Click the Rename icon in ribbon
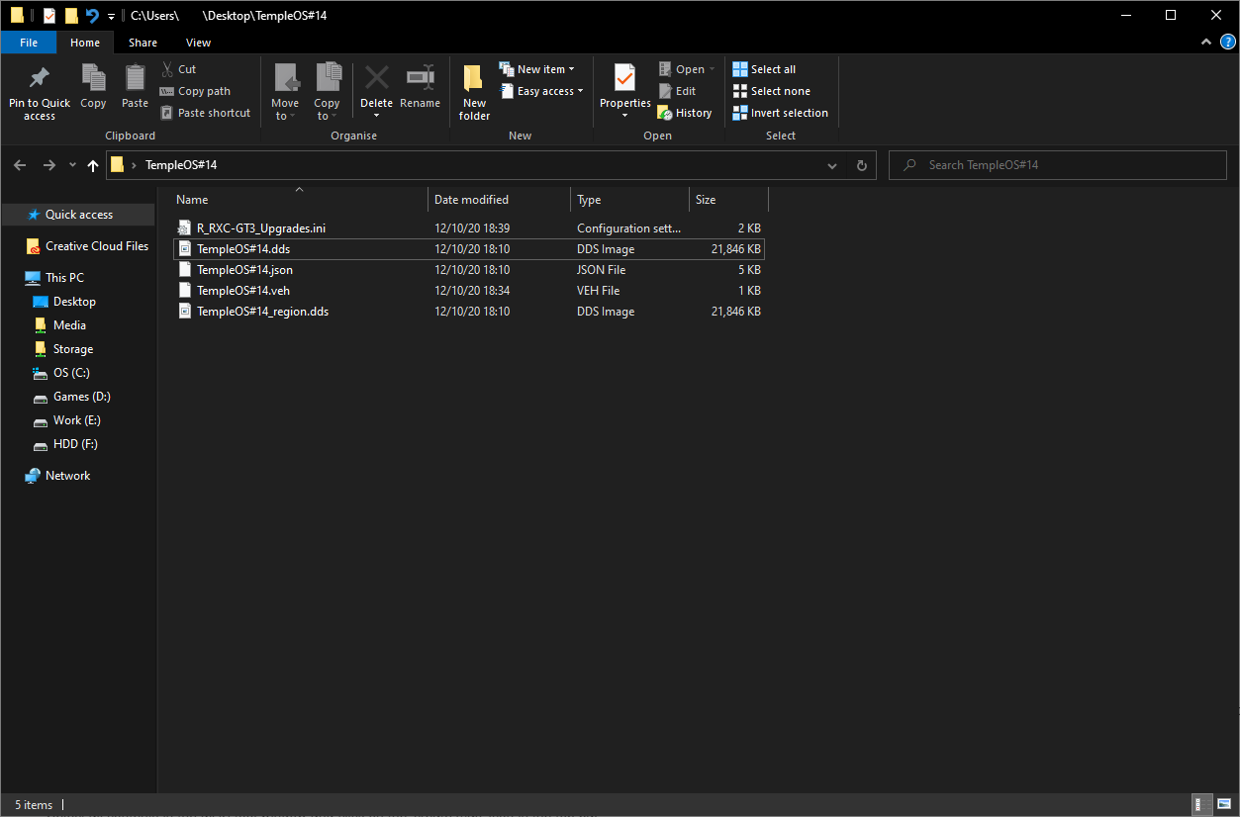The height and width of the screenshot is (817, 1240). click(x=421, y=79)
